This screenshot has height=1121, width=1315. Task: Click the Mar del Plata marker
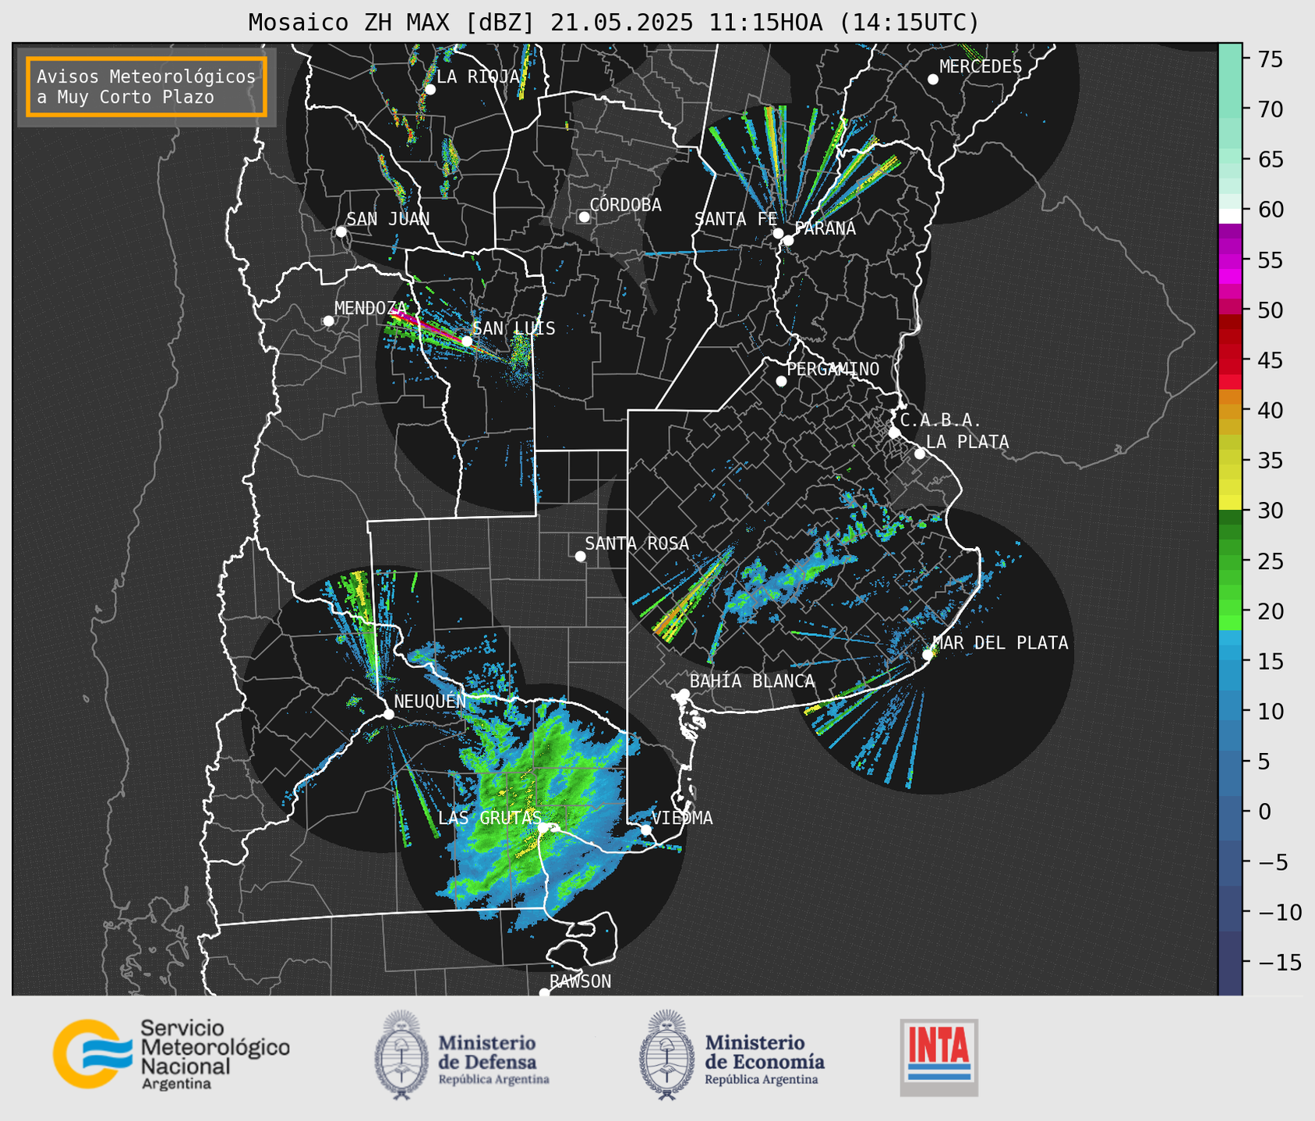[928, 655]
